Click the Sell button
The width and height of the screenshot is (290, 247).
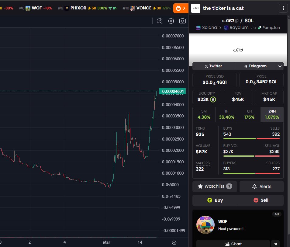pyautogui.click(x=261, y=200)
